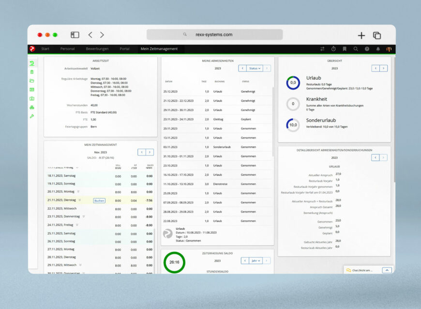Go to previous month in Mein Zeitmanagement
The width and height of the screenshot is (421, 309).
141,152
